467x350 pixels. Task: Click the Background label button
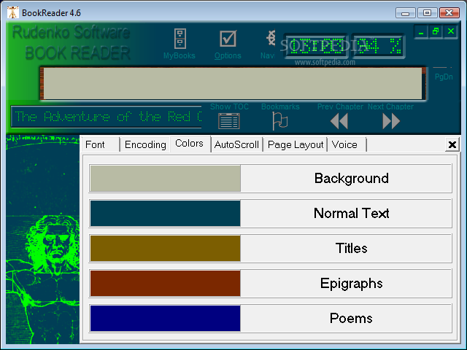click(346, 178)
